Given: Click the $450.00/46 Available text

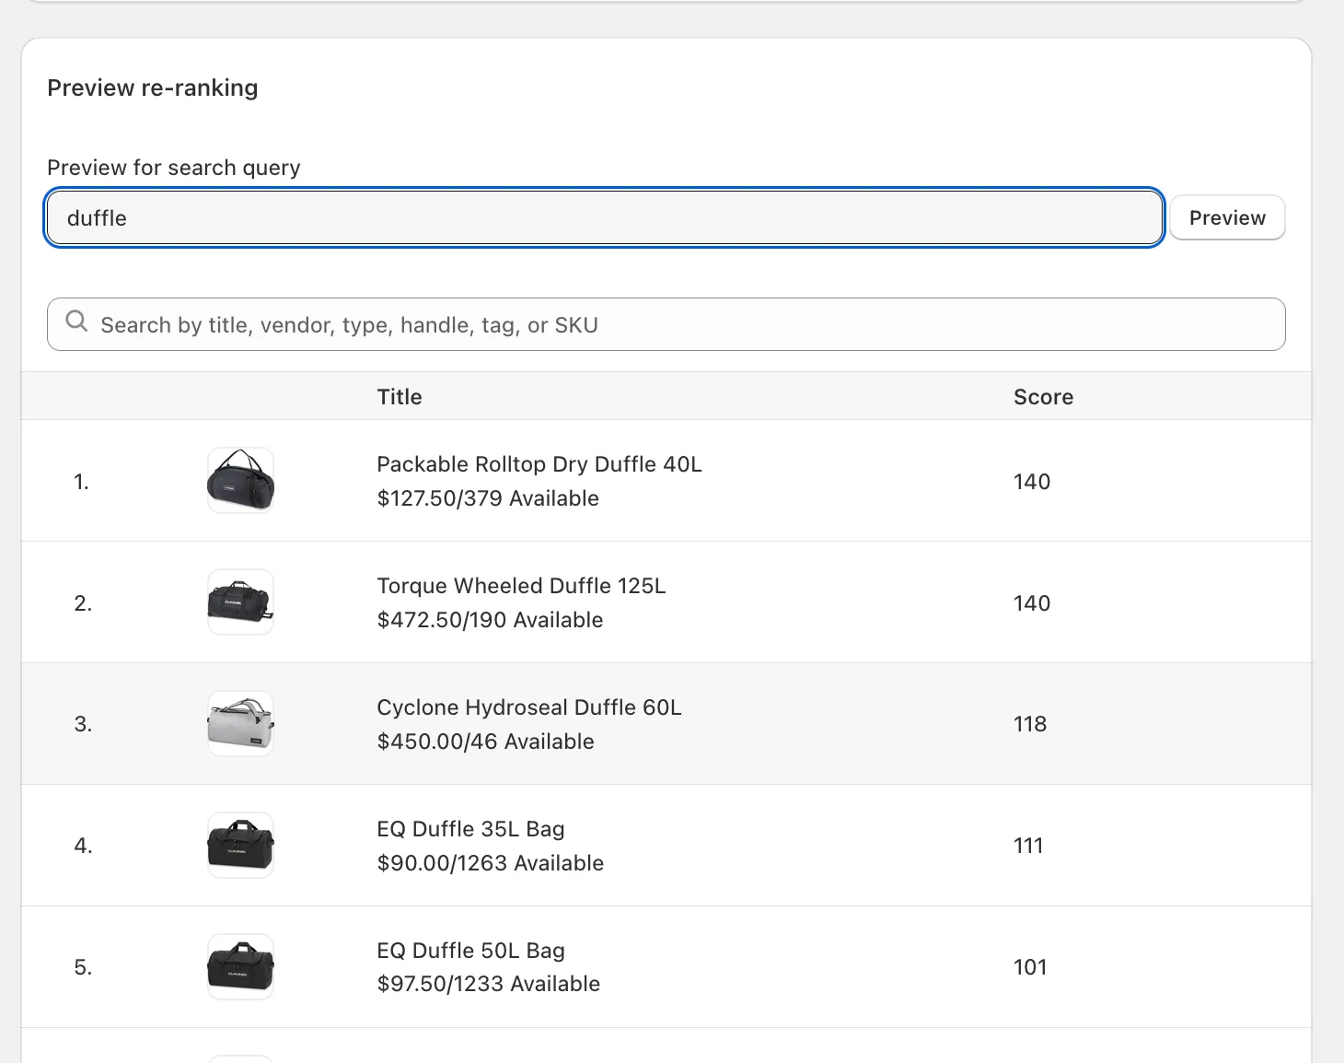Looking at the screenshot, I should [x=485, y=742].
